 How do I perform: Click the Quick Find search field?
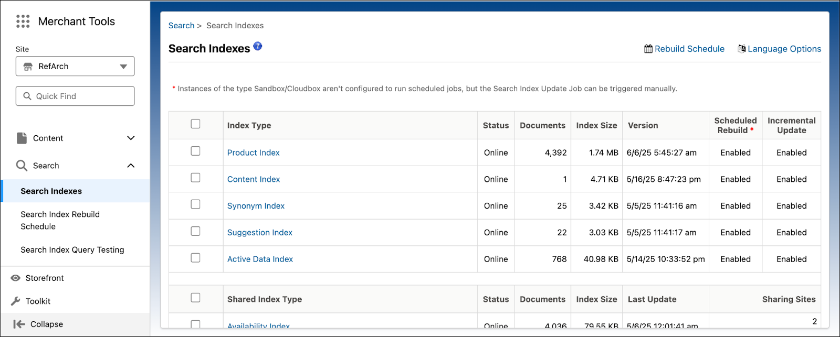click(75, 96)
